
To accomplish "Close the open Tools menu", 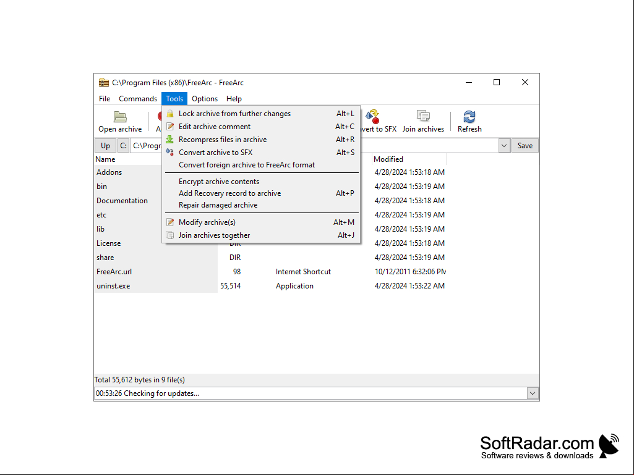I will pos(174,99).
